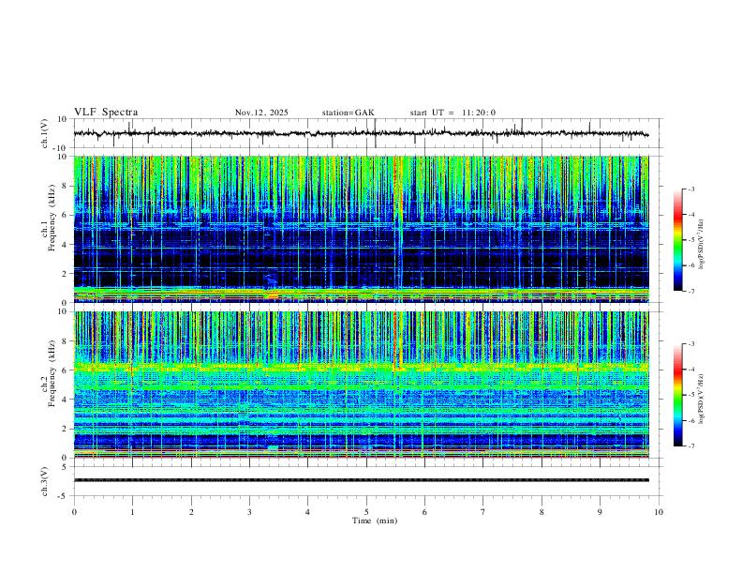Screen dimensions: 742x574
Task: Click the ch.1 spectrogram panel
Action: click(361, 229)
